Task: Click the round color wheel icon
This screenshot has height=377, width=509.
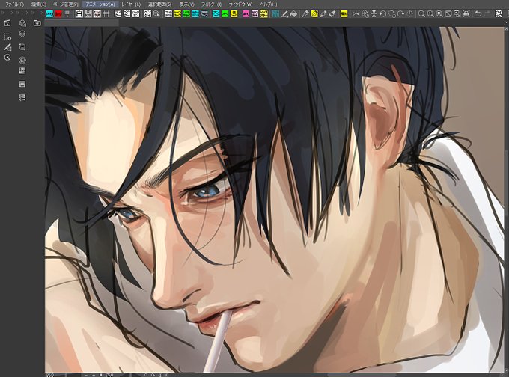Action: coord(22,60)
